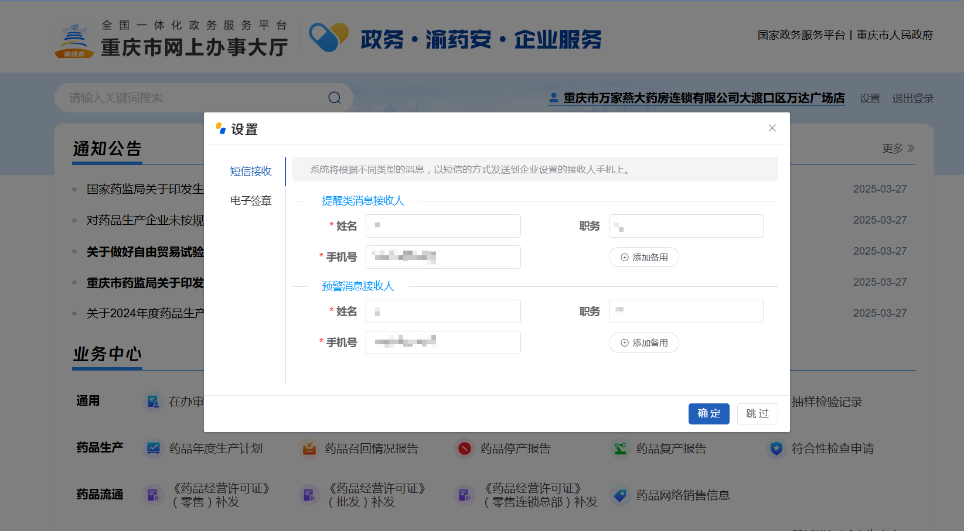
Task: Click the search magnifier icon
Action: (x=335, y=98)
